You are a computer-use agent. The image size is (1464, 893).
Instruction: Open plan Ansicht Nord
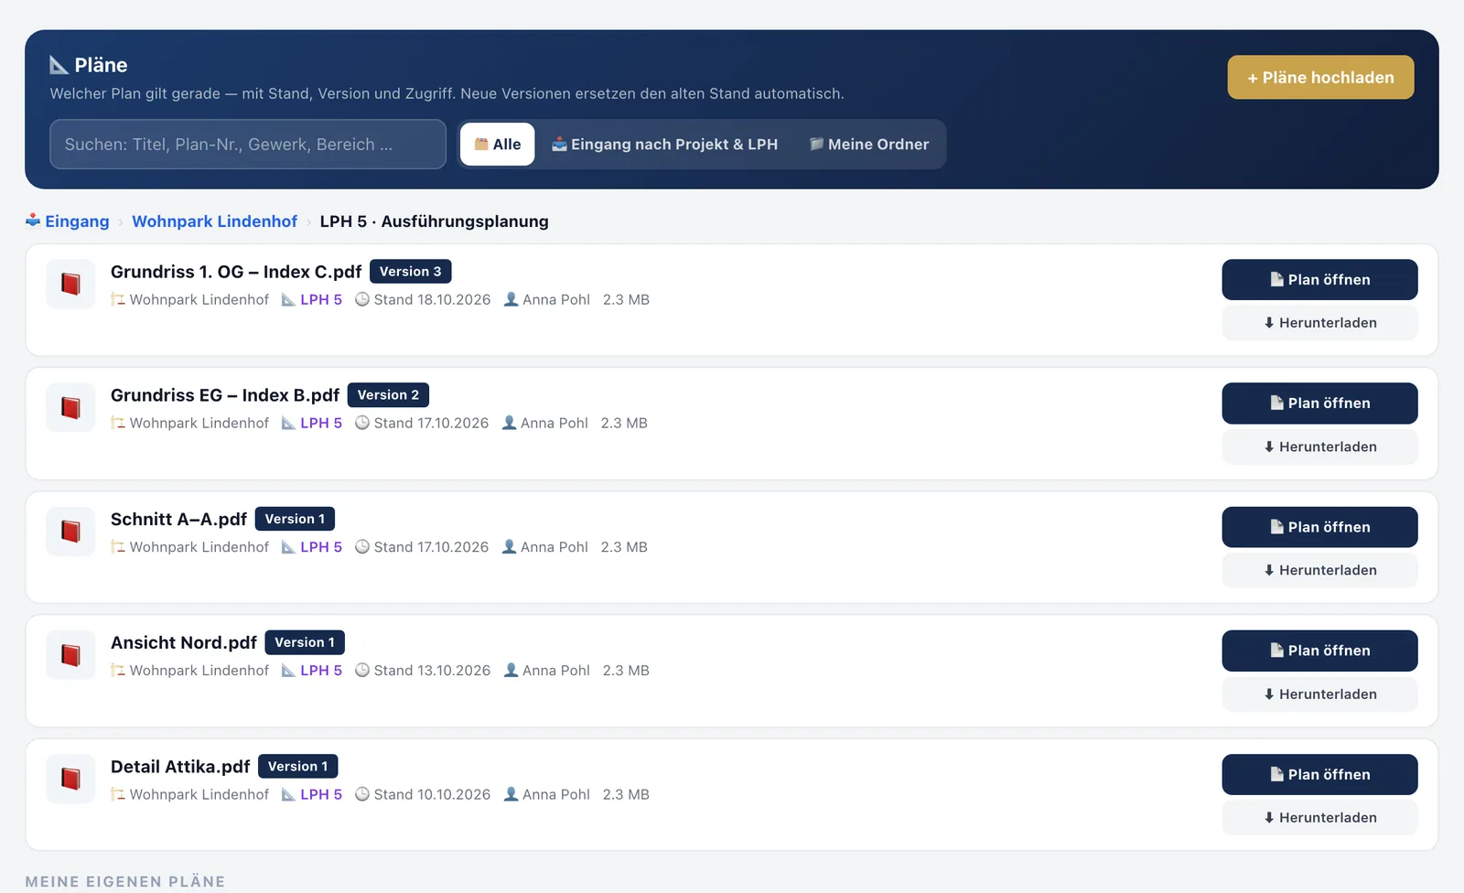pyautogui.click(x=1319, y=651)
